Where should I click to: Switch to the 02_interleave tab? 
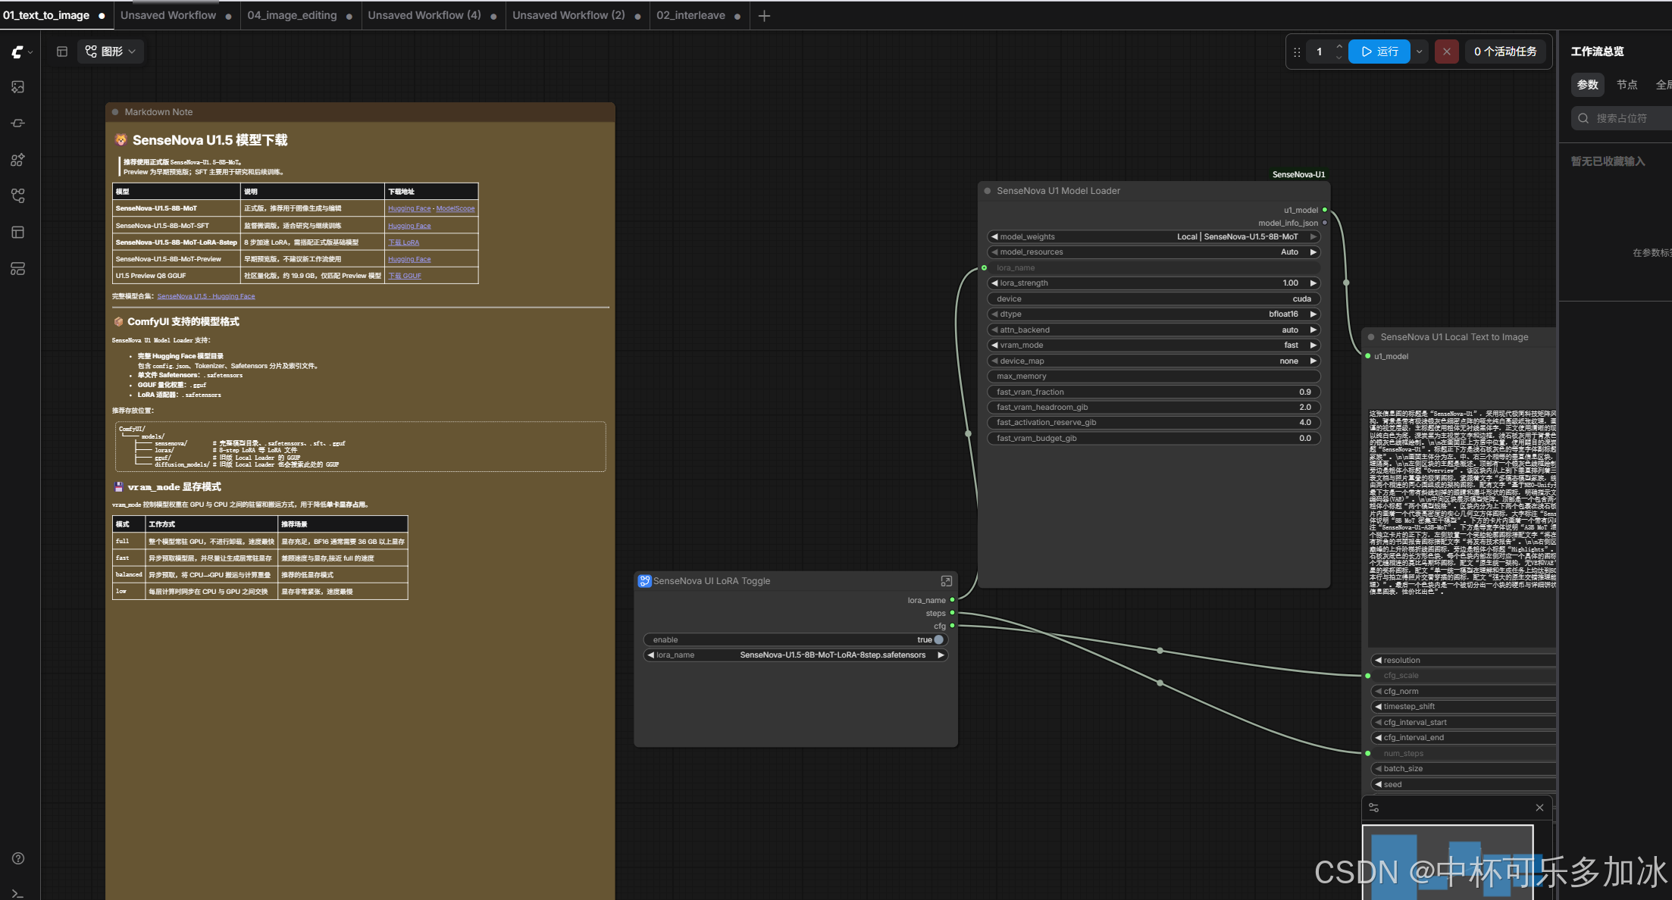click(x=698, y=15)
